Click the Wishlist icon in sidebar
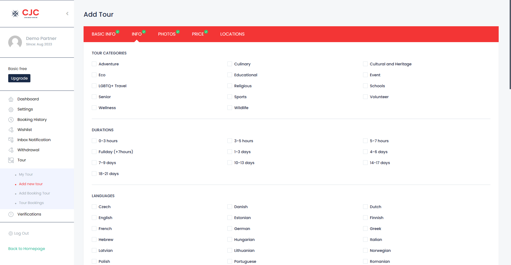 click(11, 130)
